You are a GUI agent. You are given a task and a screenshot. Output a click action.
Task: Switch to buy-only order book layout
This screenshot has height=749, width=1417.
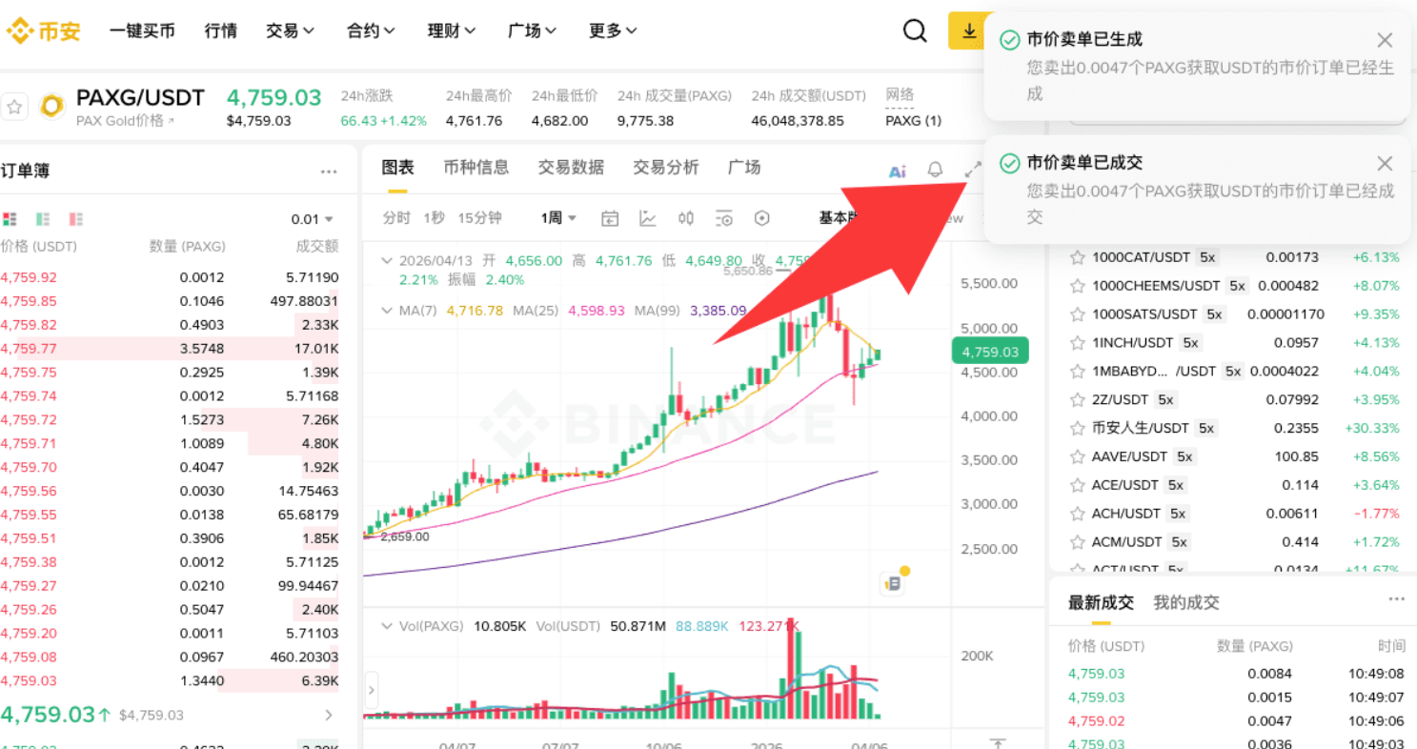click(x=42, y=219)
